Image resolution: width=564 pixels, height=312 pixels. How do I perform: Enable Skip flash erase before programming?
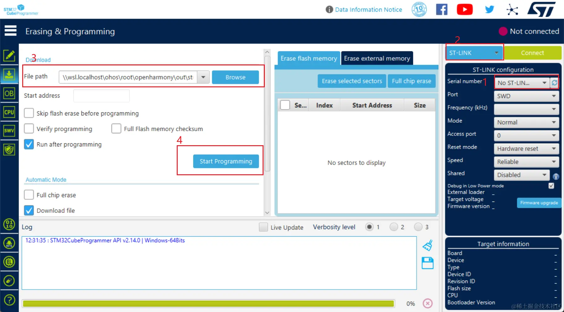pos(29,113)
